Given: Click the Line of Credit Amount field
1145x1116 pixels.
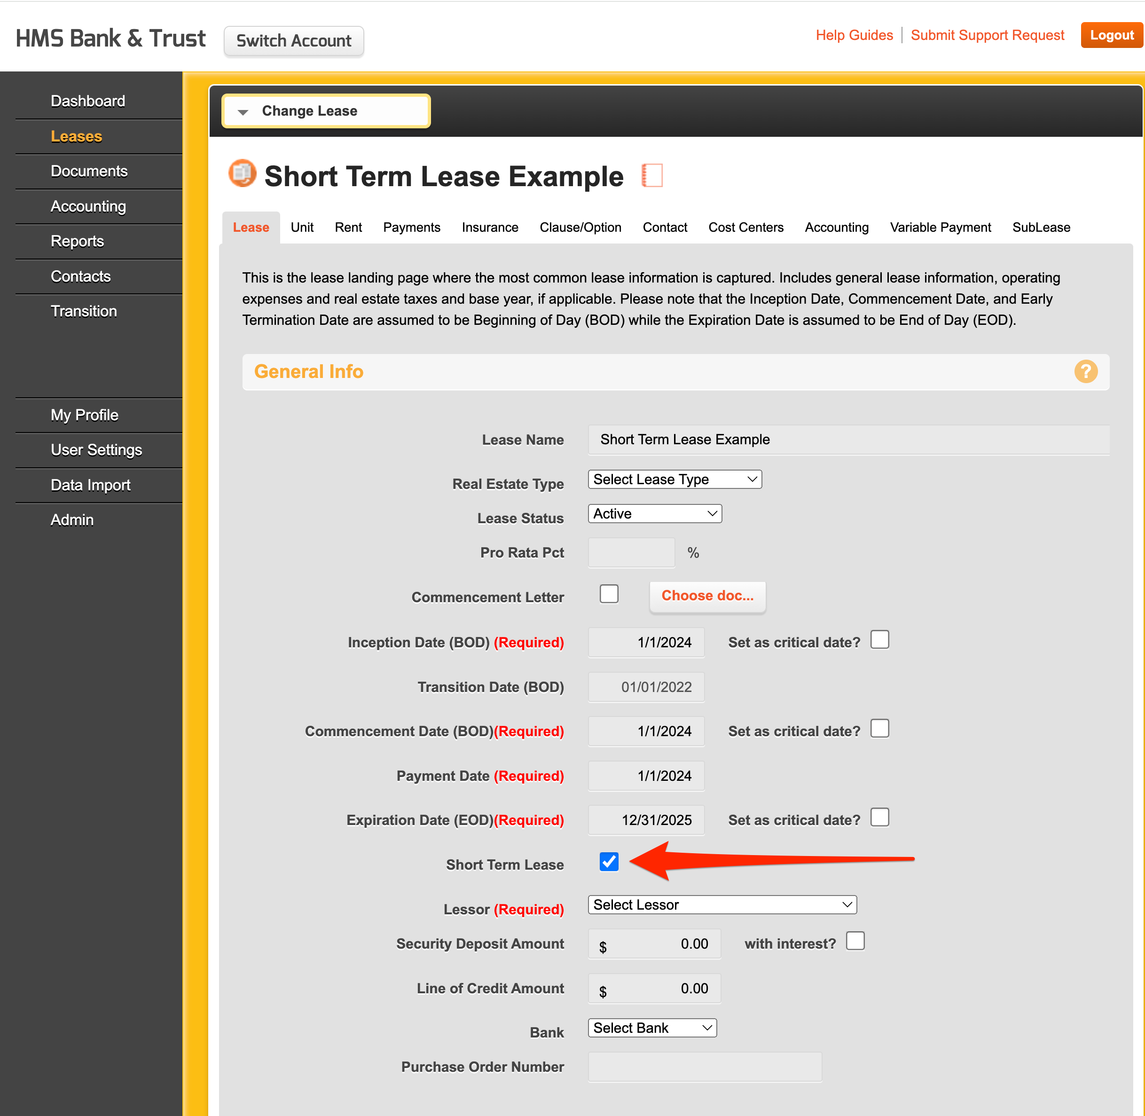Looking at the screenshot, I should click(654, 988).
